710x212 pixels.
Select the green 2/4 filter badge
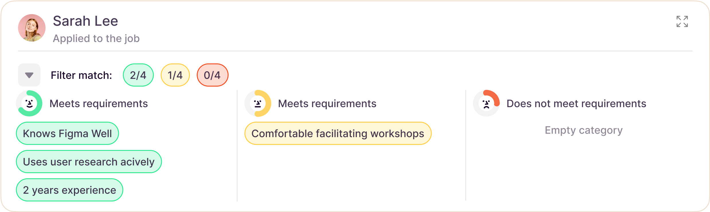[138, 75]
